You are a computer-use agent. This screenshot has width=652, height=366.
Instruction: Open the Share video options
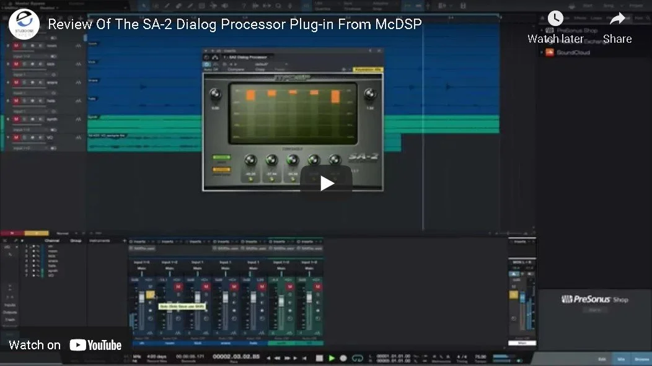[617, 28]
